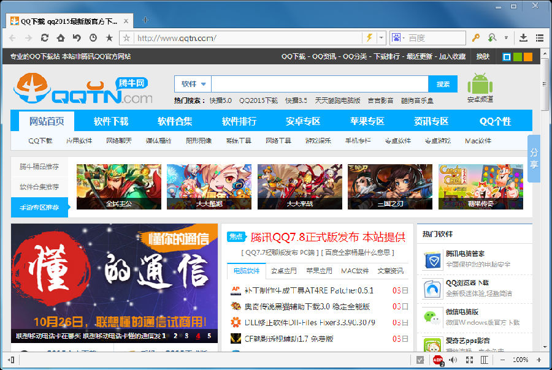Bookmark this page with the address bar star
Image resolution: width=552 pixels, height=370 pixels.
(127, 37)
